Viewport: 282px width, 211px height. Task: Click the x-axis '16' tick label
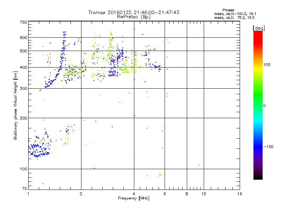240,194
